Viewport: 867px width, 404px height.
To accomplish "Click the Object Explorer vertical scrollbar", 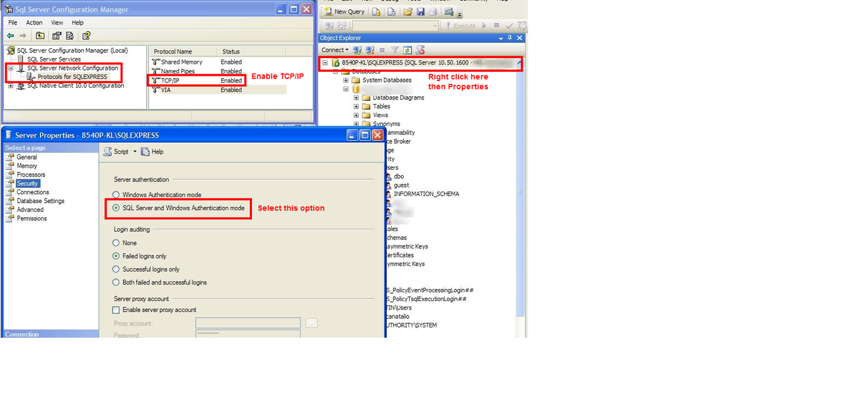I will click(520, 192).
